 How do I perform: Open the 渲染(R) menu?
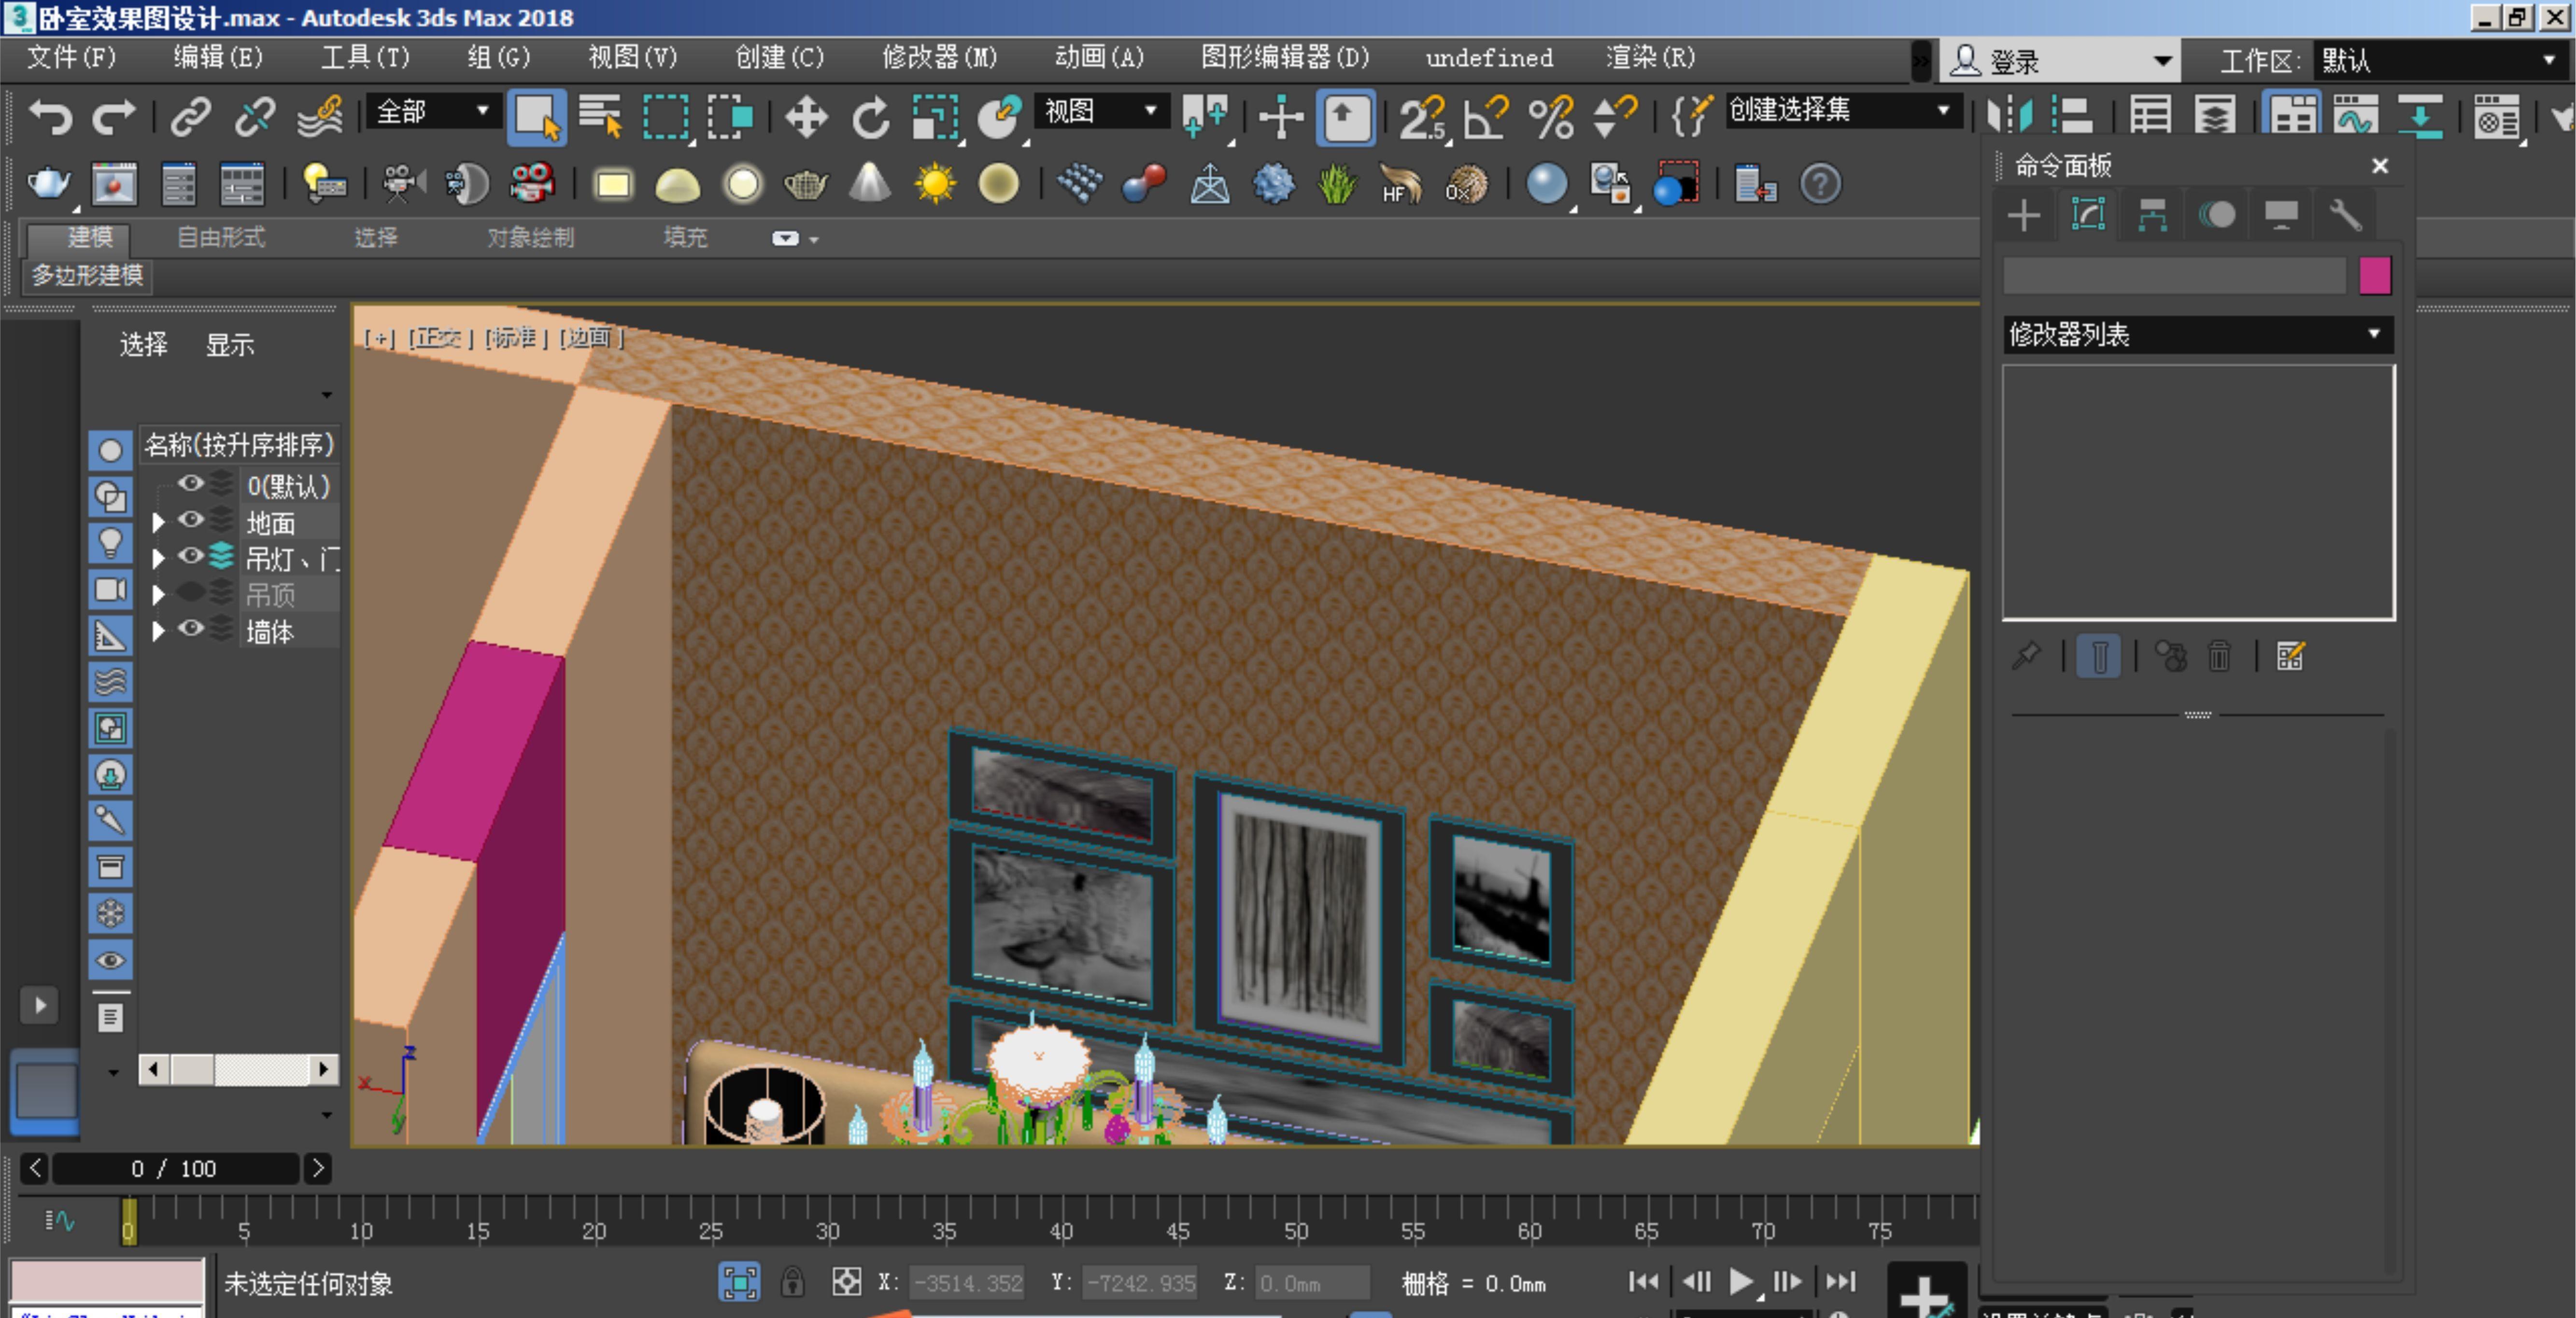coord(1650,57)
